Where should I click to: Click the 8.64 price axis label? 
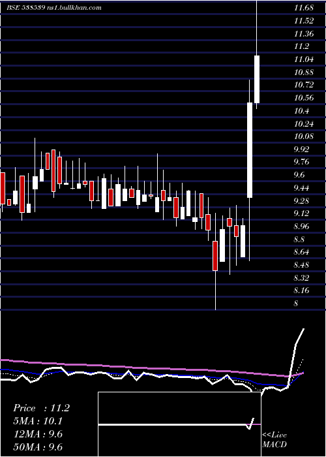click(301, 252)
